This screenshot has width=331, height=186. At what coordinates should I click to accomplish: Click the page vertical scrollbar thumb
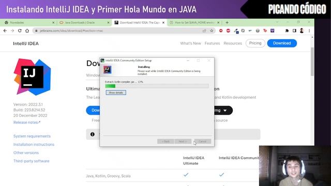pos(312,61)
